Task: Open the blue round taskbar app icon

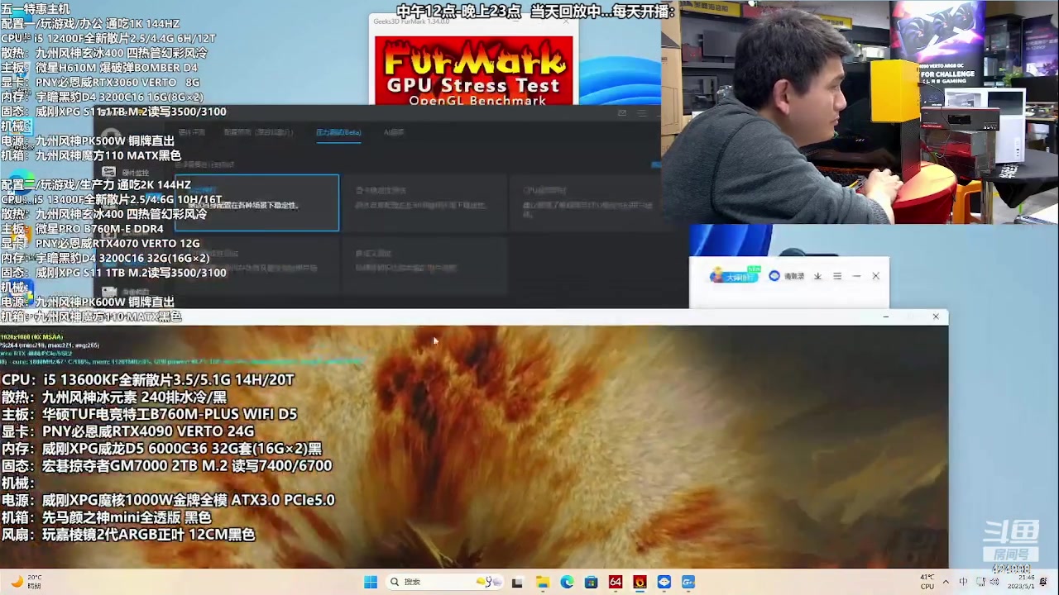Action: [664, 582]
